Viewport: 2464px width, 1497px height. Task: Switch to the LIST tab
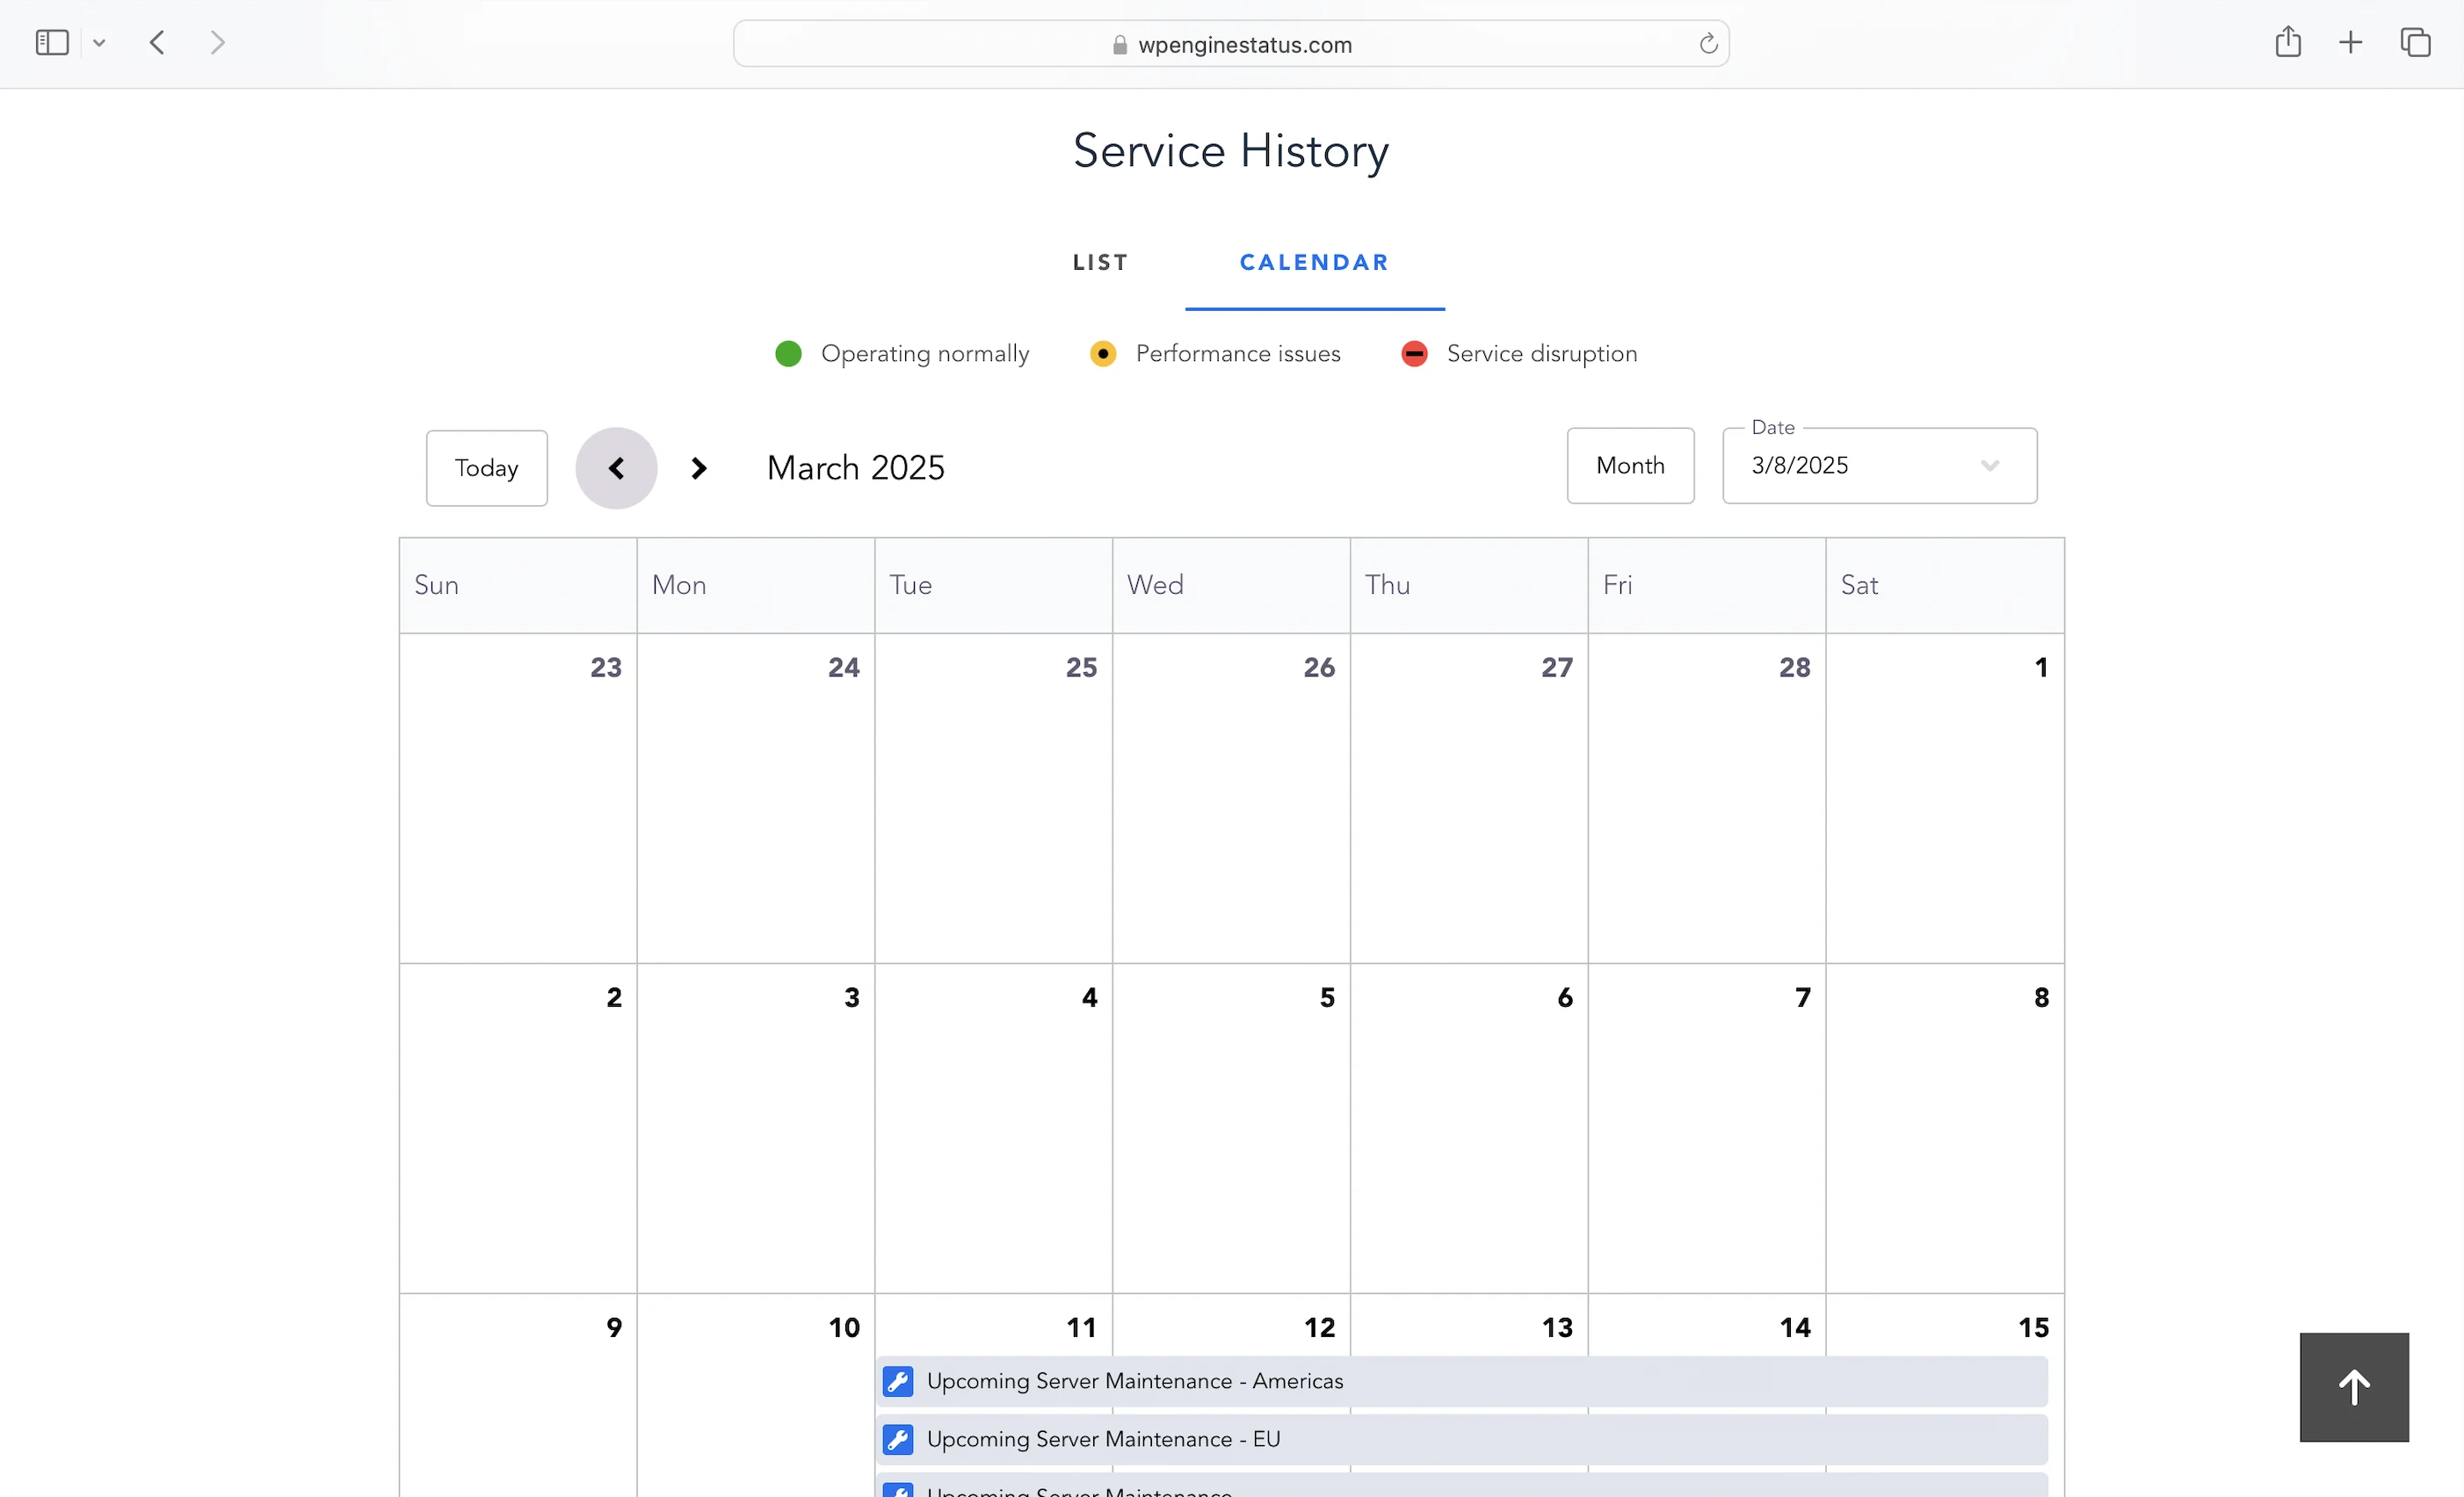click(x=1100, y=262)
